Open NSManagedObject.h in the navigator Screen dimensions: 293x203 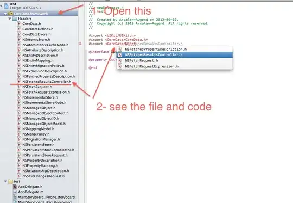[39, 108]
